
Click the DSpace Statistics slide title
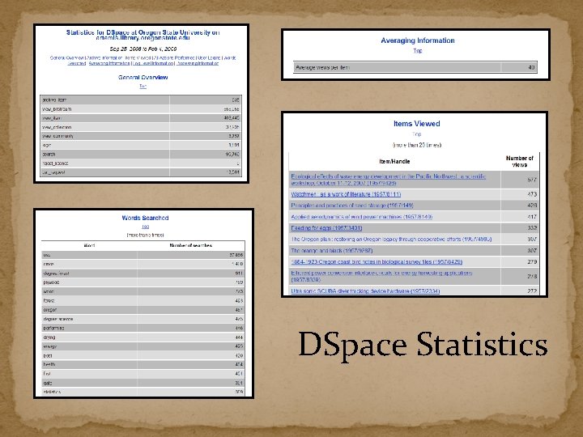pyautogui.click(x=423, y=346)
